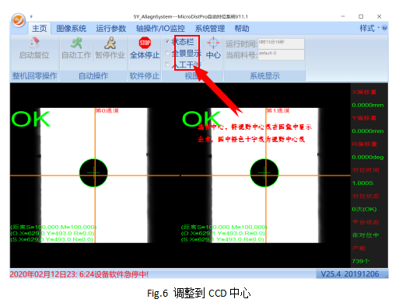The height and width of the screenshot is (306, 399).
Task: Switch to the 运行参数 tab
Action: click(111, 29)
